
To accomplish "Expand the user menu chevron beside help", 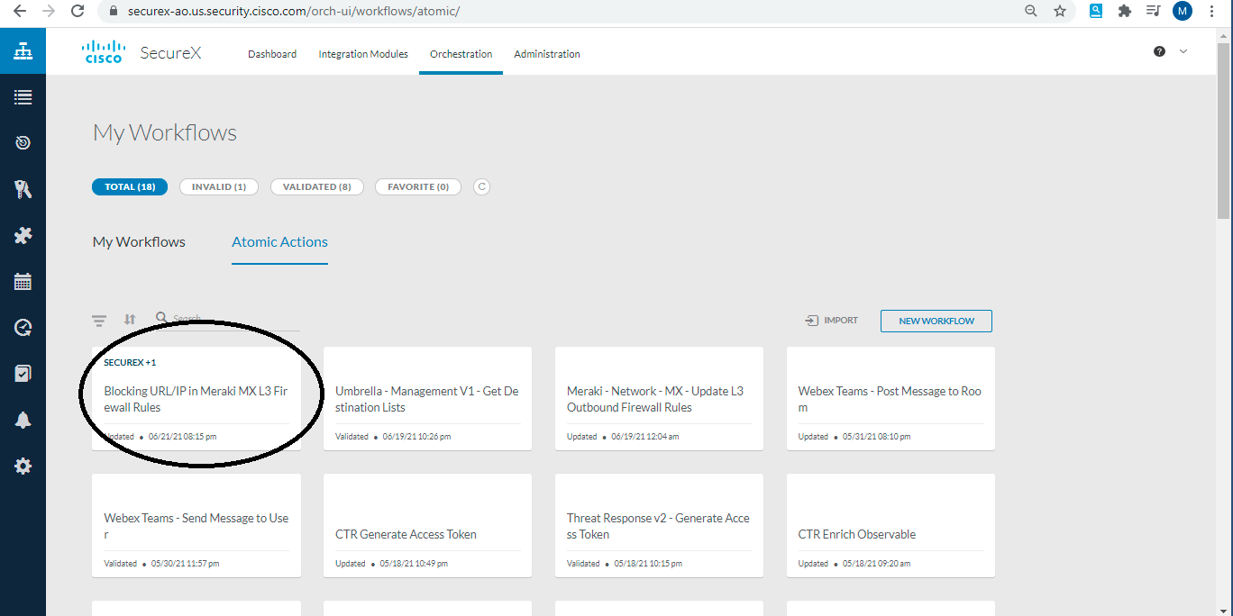I will point(1183,51).
